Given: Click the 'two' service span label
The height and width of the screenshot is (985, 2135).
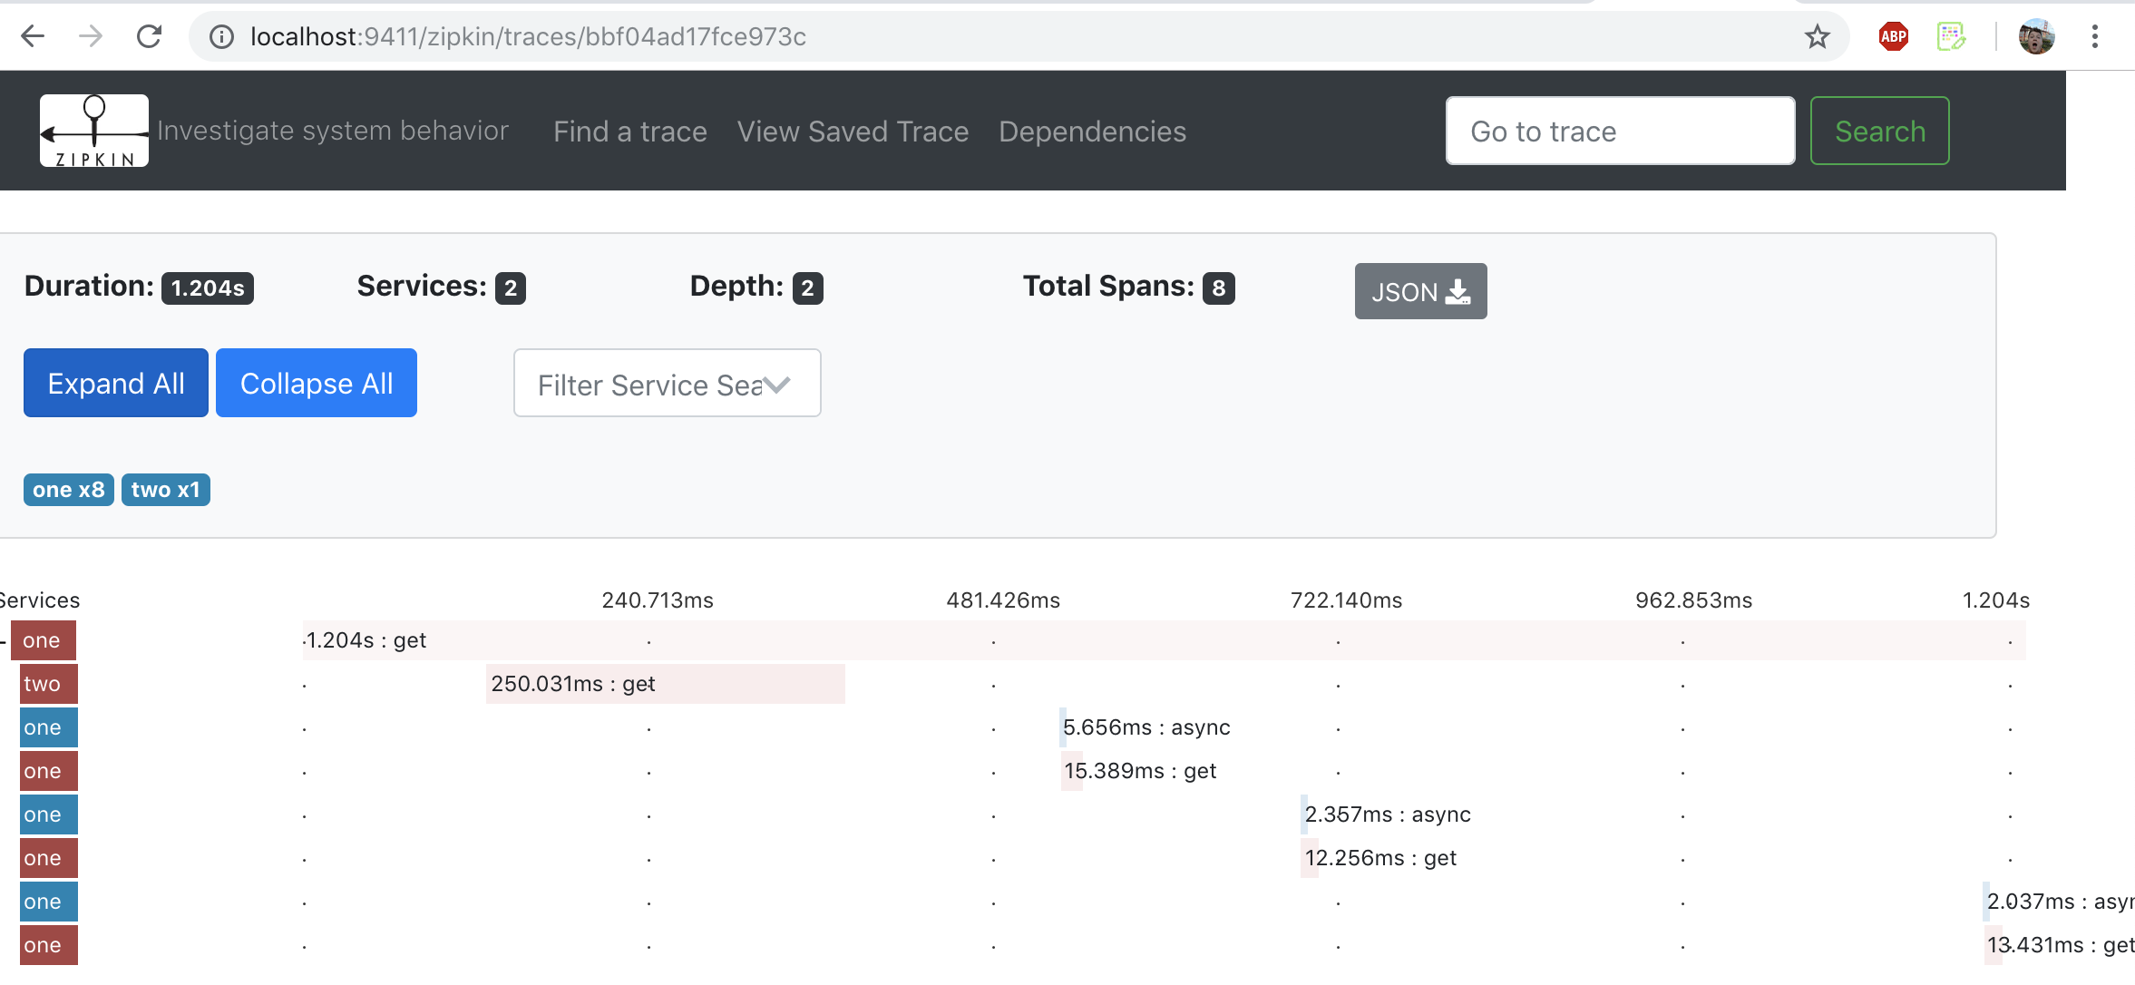Looking at the screenshot, I should point(48,684).
